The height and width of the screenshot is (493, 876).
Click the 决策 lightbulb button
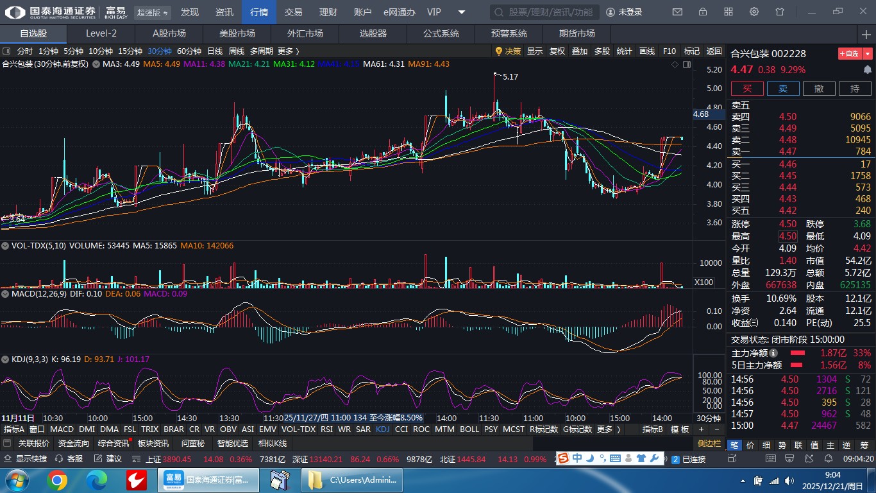(508, 51)
